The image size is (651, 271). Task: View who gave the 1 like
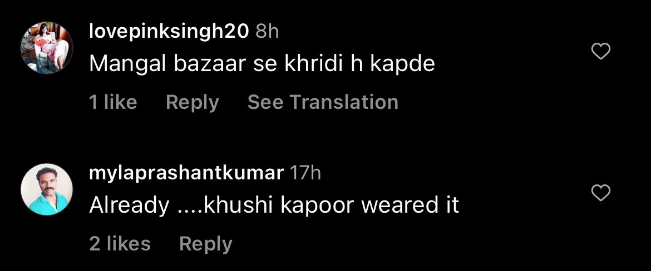point(113,102)
